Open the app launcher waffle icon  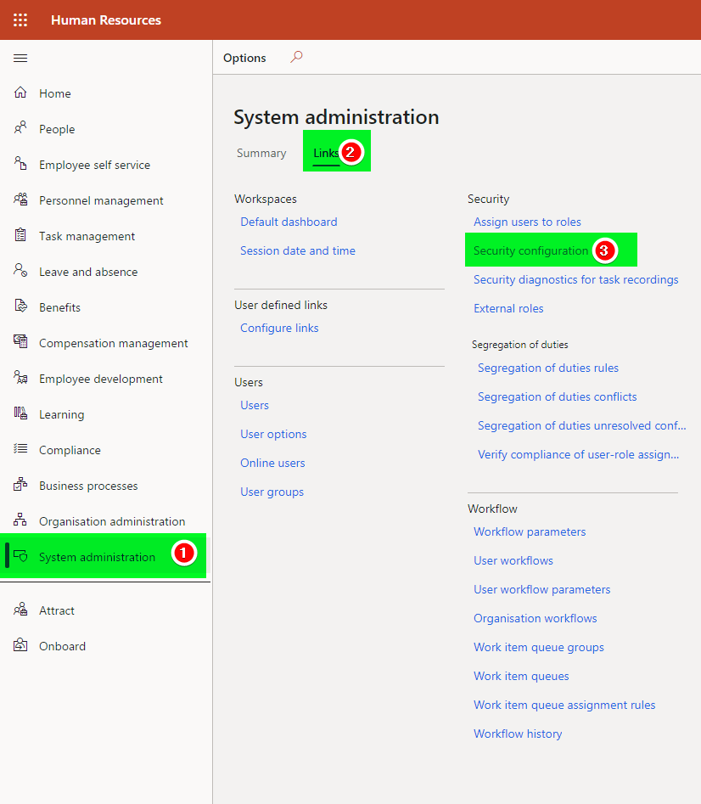[20, 20]
